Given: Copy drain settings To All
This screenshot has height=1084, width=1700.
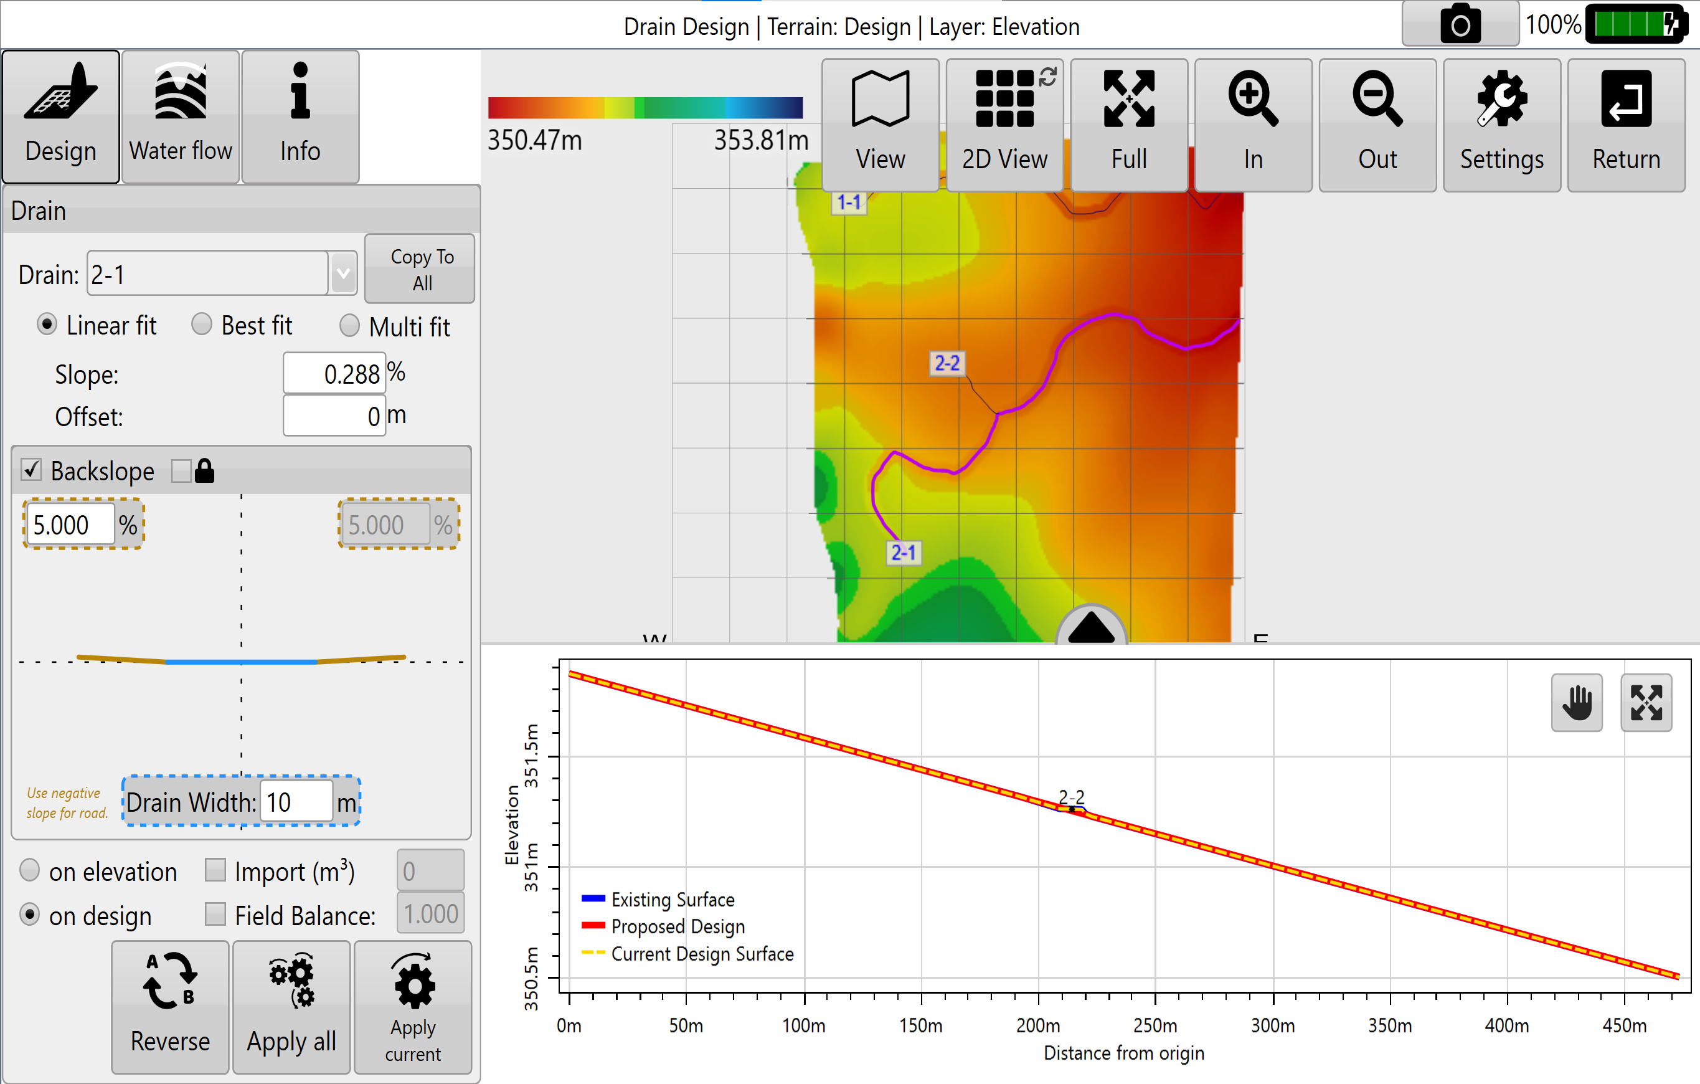Looking at the screenshot, I should [420, 269].
